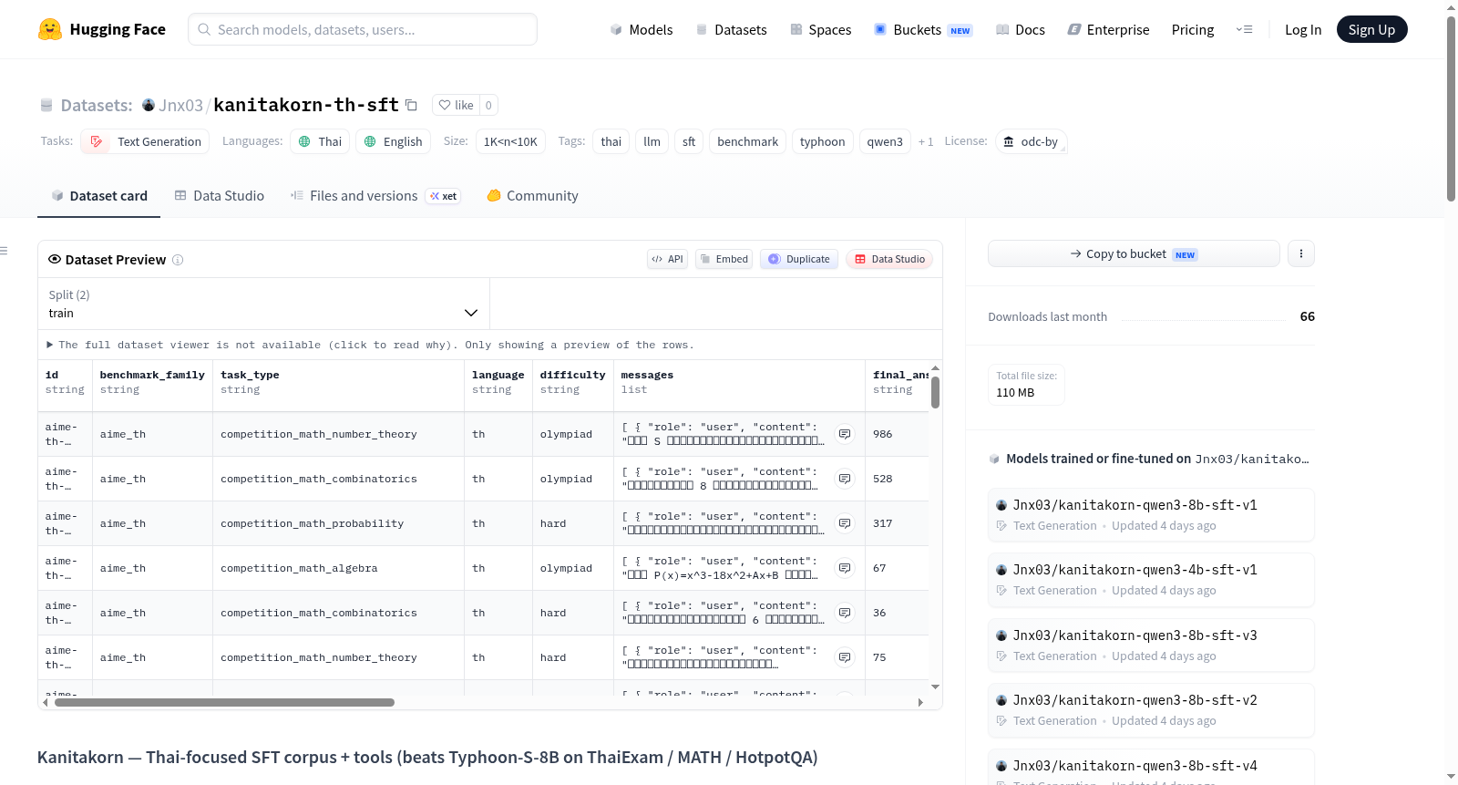The height and width of the screenshot is (785, 1458).
Task: Open Models in the top navigation
Action: click(x=642, y=29)
